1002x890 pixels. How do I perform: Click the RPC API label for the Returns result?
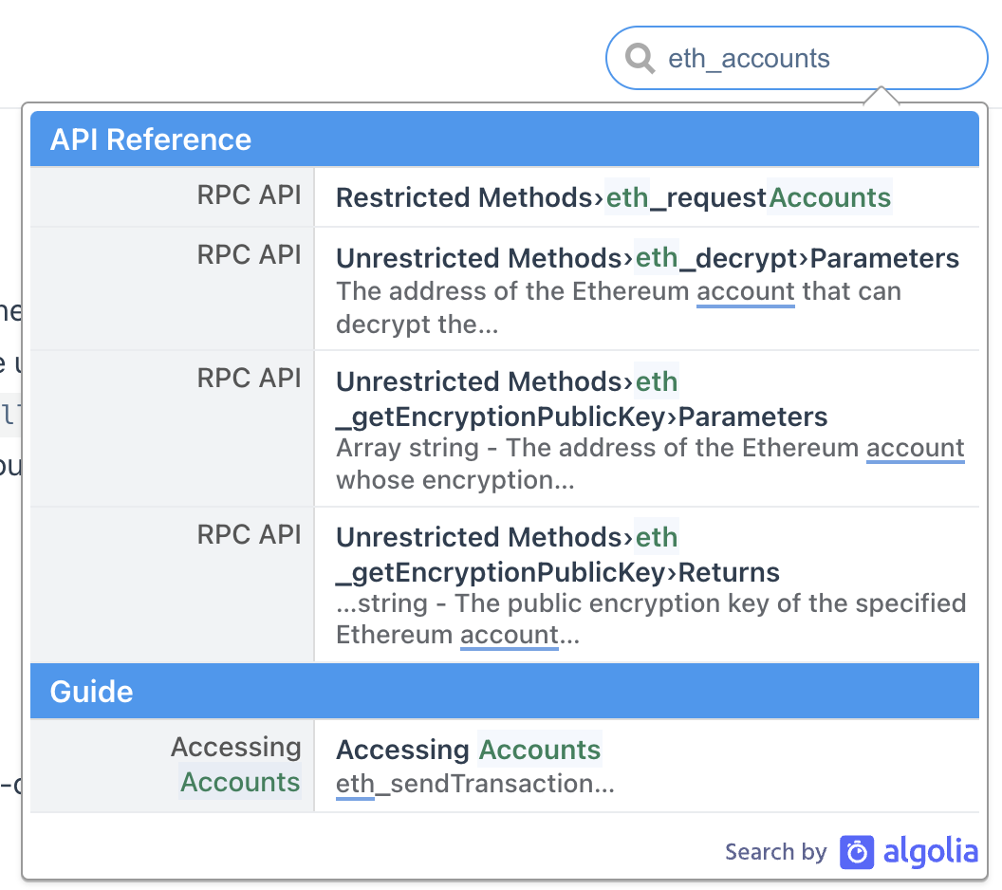pyautogui.click(x=249, y=535)
